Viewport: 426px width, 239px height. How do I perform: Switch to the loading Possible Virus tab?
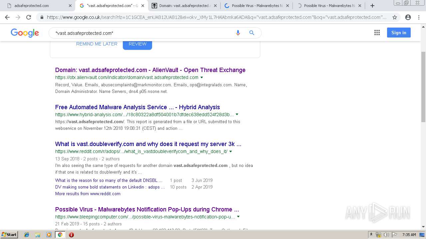329,6
